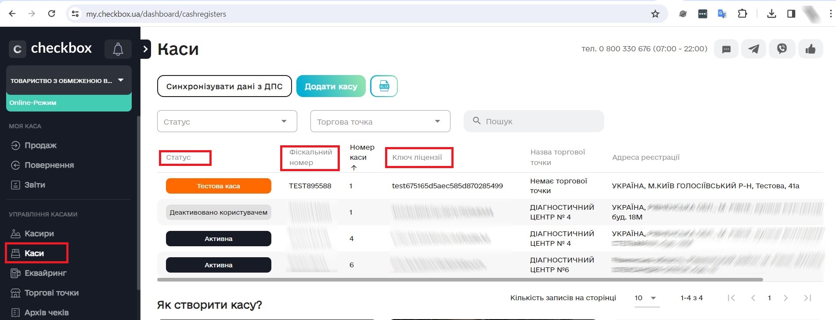Image resolution: width=836 pixels, height=320 pixels.
Task: Export cash registers via XLSX icon
Action: coord(384,86)
